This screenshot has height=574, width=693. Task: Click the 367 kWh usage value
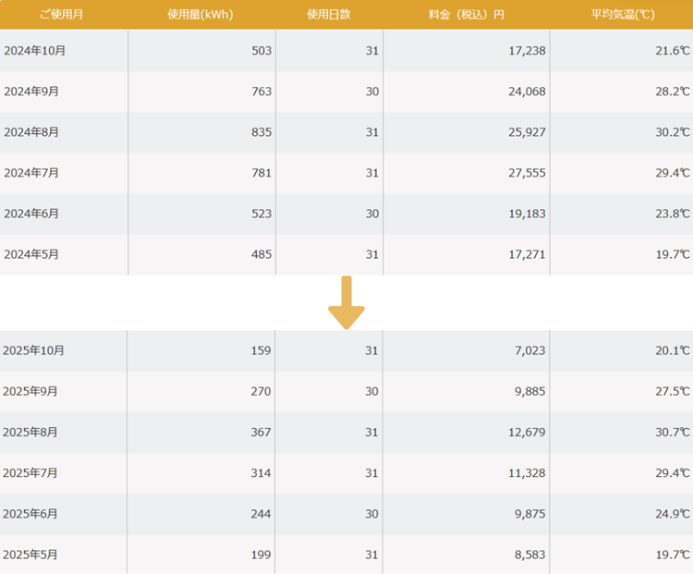pos(261,433)
